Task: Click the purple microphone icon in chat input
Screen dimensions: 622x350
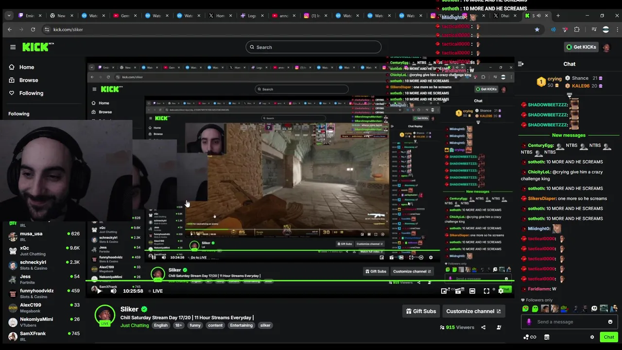Action: tap(529, 322)
